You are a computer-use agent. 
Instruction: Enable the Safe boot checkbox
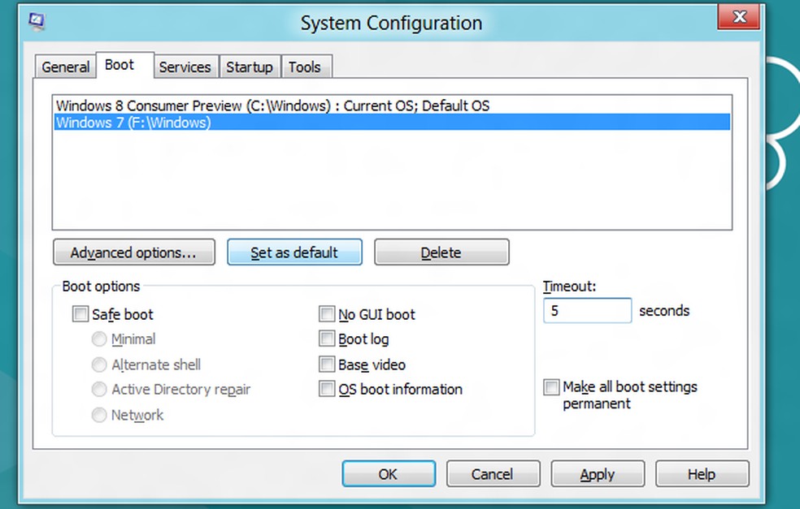pos(80,314)
